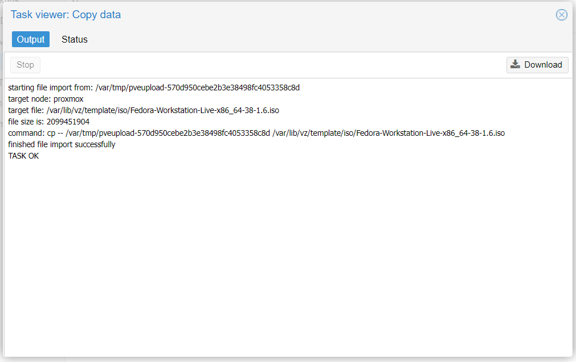Click the 'command: cp --' text
Viewport: 576px width, 362px height.
pyautogui.click(x=35, y=133)
